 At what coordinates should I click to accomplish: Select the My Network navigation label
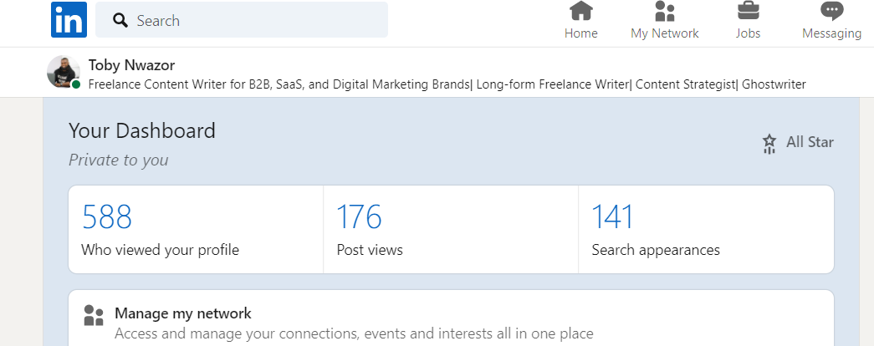pyautogui.click(x=664, y=33)
